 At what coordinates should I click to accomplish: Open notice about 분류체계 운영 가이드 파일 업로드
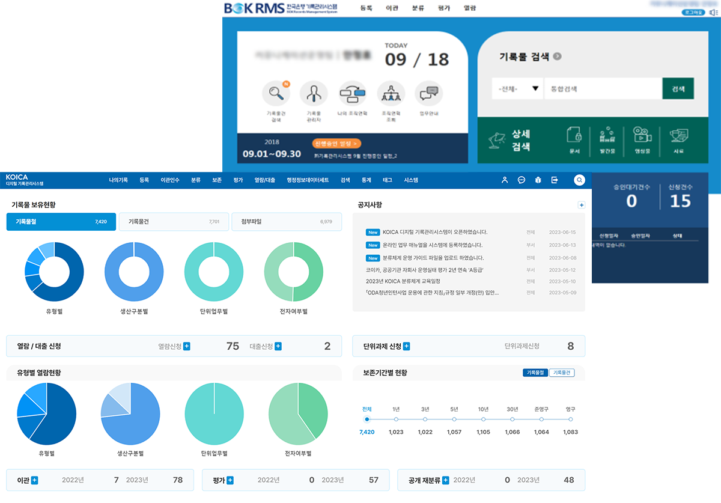tap(433, 258)
